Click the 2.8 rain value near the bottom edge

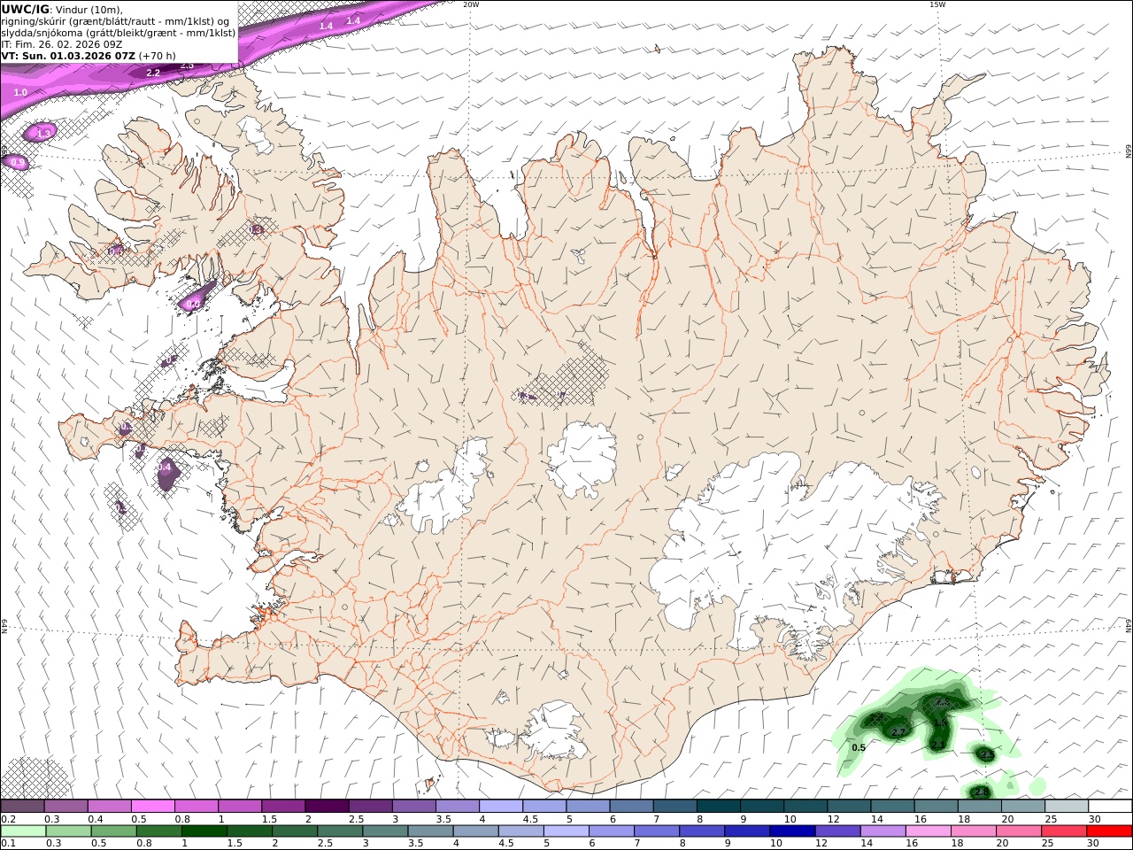[980, 792]
